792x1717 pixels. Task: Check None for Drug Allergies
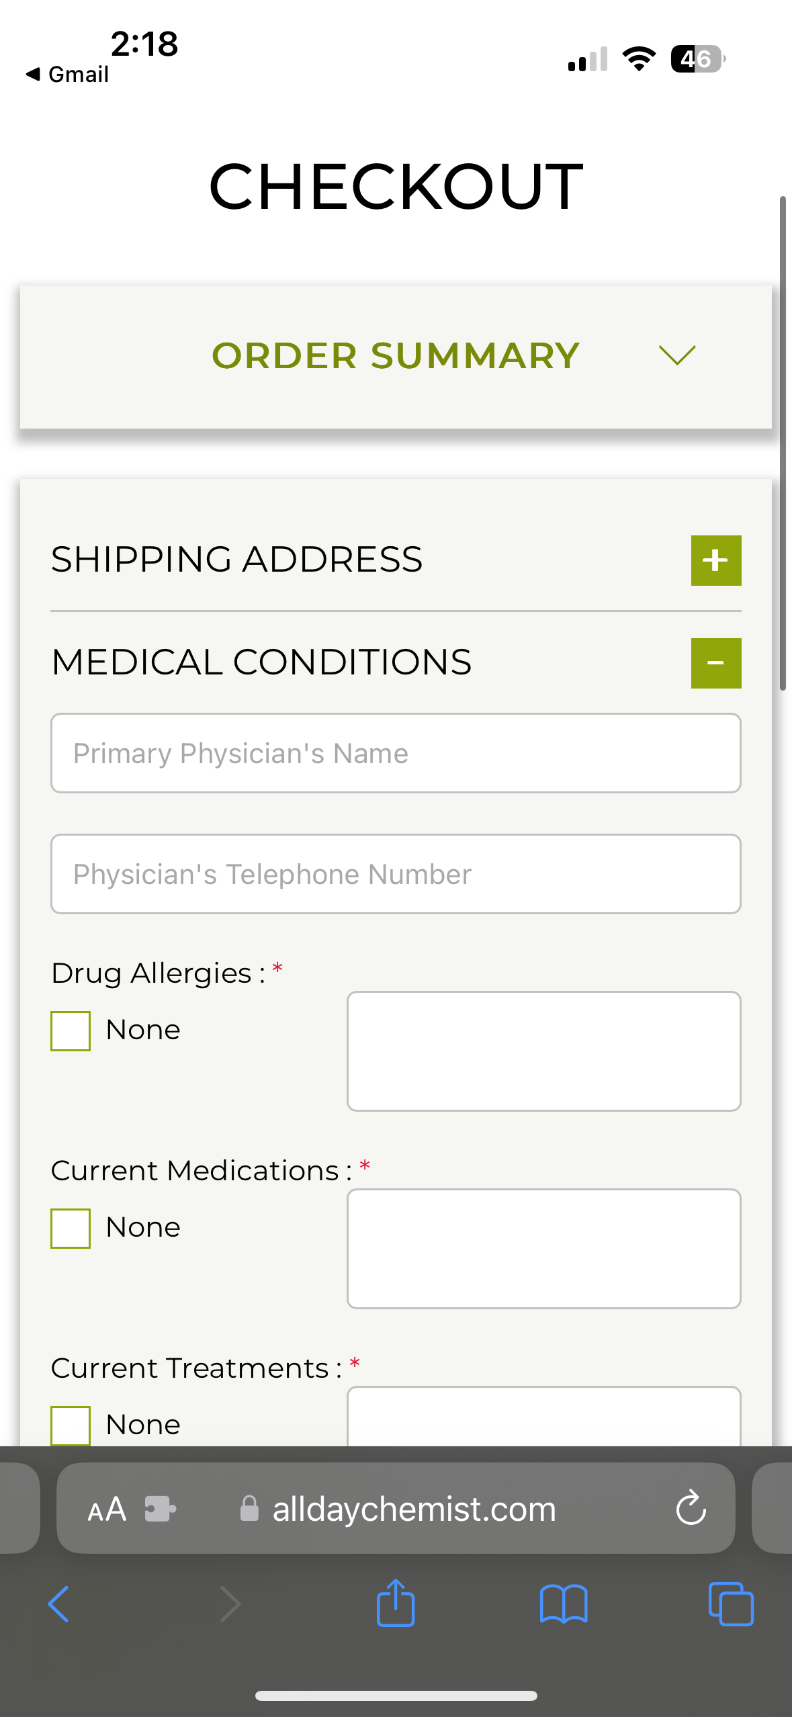coord(71,1030)
